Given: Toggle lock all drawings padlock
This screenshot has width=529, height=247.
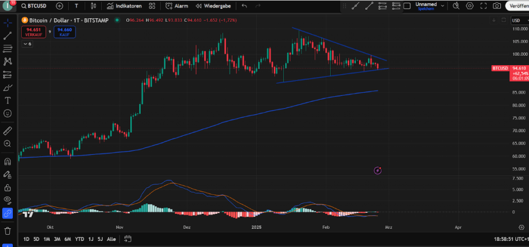Looking at the screenshot, I should tap(8, 187).
